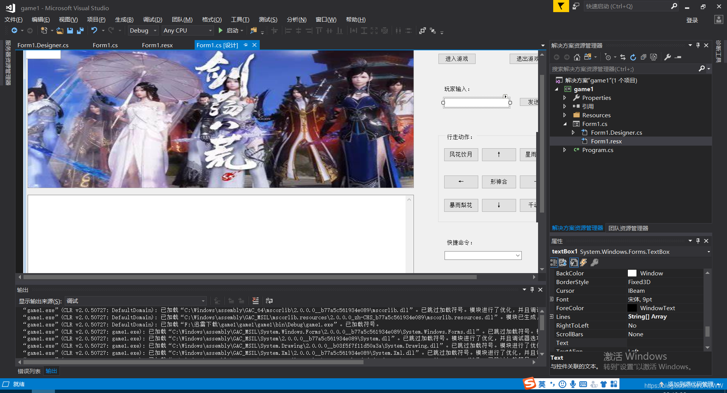Open the 生成(B) build menu
The height and width of the screenshot is (393, 727).
coord(124,20)
